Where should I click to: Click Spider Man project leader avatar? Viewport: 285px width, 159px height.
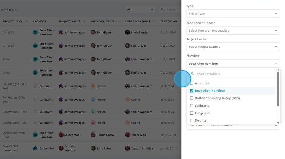pos(61,135)
